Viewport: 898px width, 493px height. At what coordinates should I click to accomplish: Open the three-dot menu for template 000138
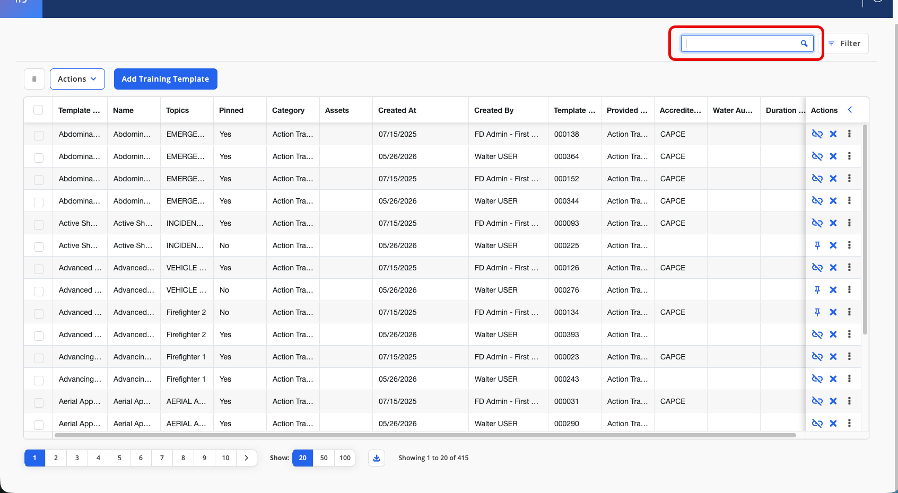click(x=849, y=134)
